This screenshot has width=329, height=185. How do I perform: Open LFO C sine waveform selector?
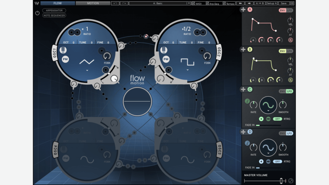[x=268, y=105]
